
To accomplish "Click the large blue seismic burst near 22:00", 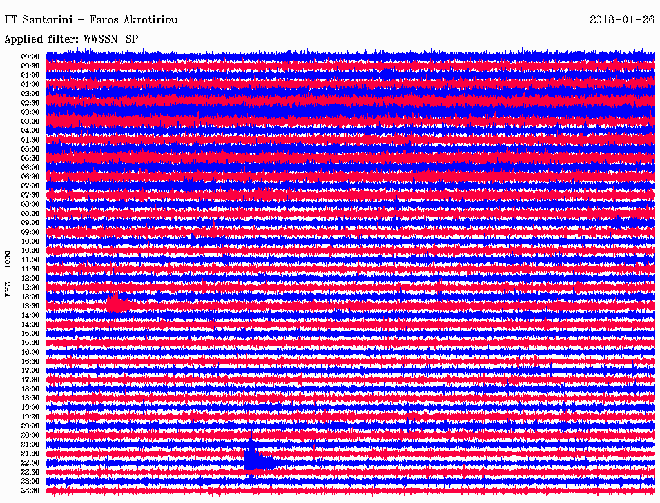I will (257, 460).
